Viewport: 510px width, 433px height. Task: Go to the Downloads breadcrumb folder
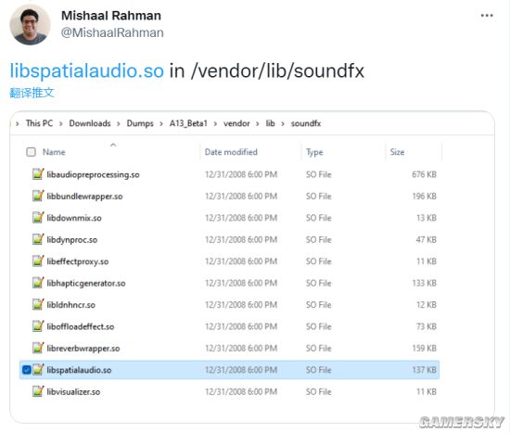[x=90, y=123]
